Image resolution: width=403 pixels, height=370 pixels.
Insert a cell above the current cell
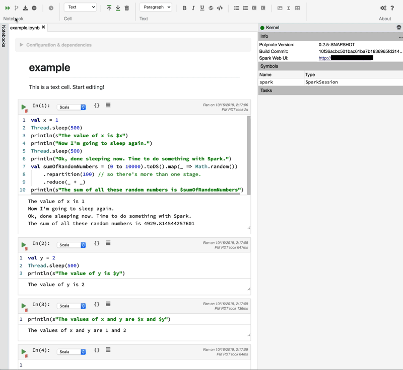pyautogui.click(x=109, y=8)
